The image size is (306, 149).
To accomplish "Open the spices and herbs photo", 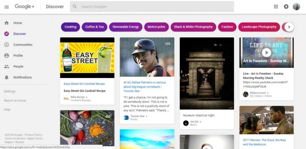I will (x=87, y=128).
